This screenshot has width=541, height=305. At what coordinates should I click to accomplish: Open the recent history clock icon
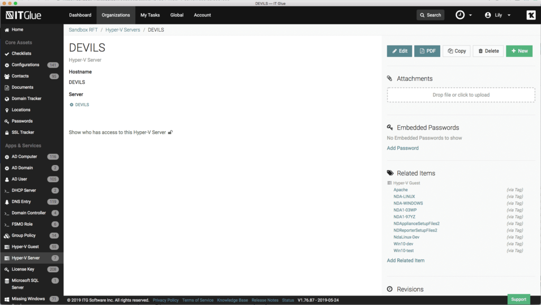pyautogui.click(x=460, y=15)
